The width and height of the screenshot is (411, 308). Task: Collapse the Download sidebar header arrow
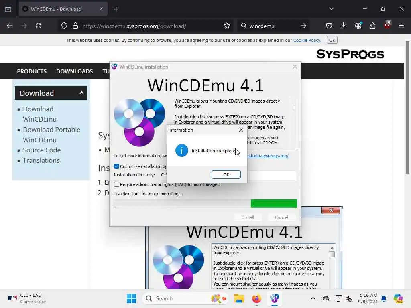pos(81,93)
